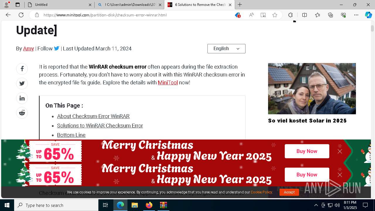Viewport: 375px width, 211px height.
Task: Open the tab actions menu
Action: [x=18, y=5]
